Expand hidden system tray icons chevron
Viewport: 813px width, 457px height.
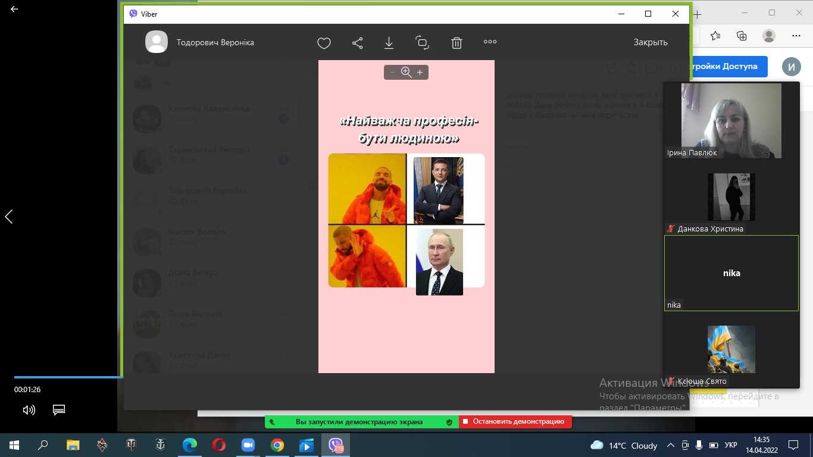(x=671, y=445)
